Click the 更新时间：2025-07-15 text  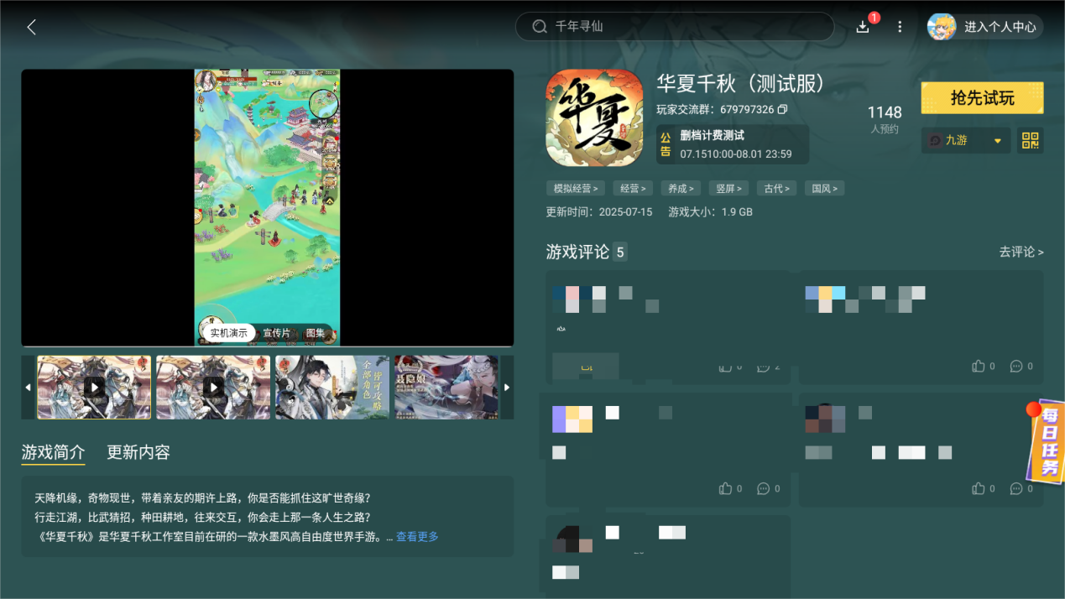pos(598,212)
